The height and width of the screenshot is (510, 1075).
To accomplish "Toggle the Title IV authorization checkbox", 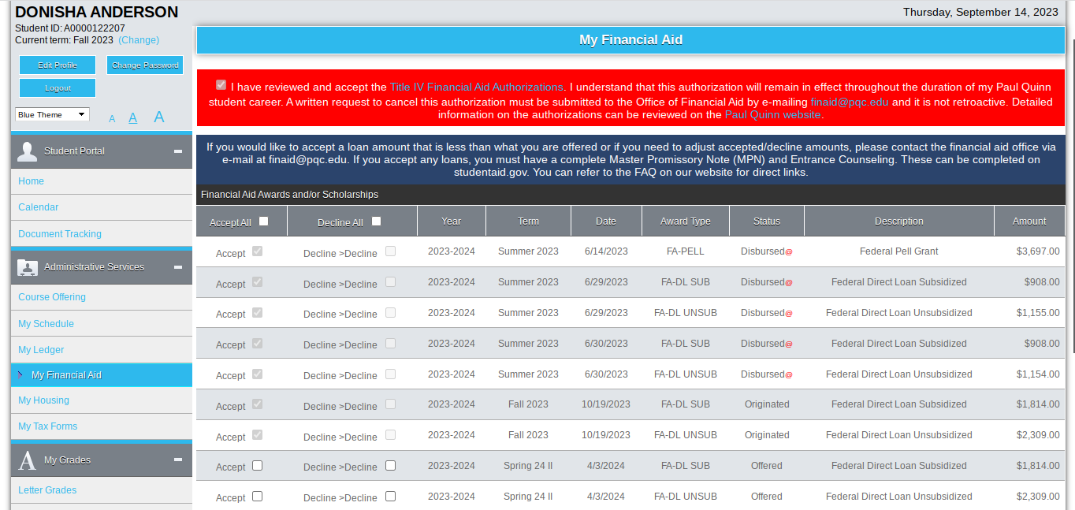I will coord(221,85).
